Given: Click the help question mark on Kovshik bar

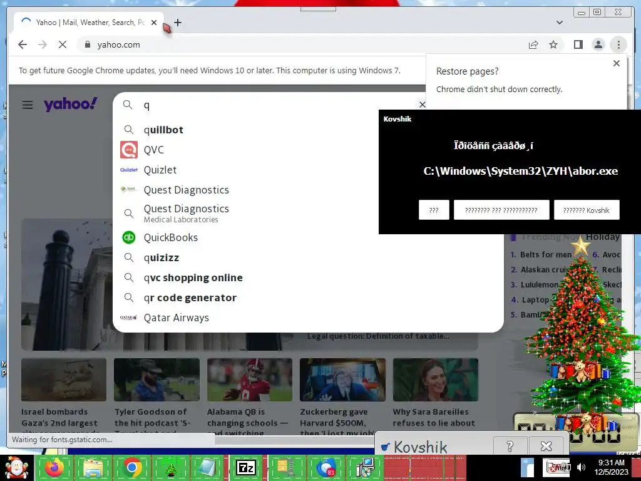Looking at the screenshot, I should [x=510, y=446].
